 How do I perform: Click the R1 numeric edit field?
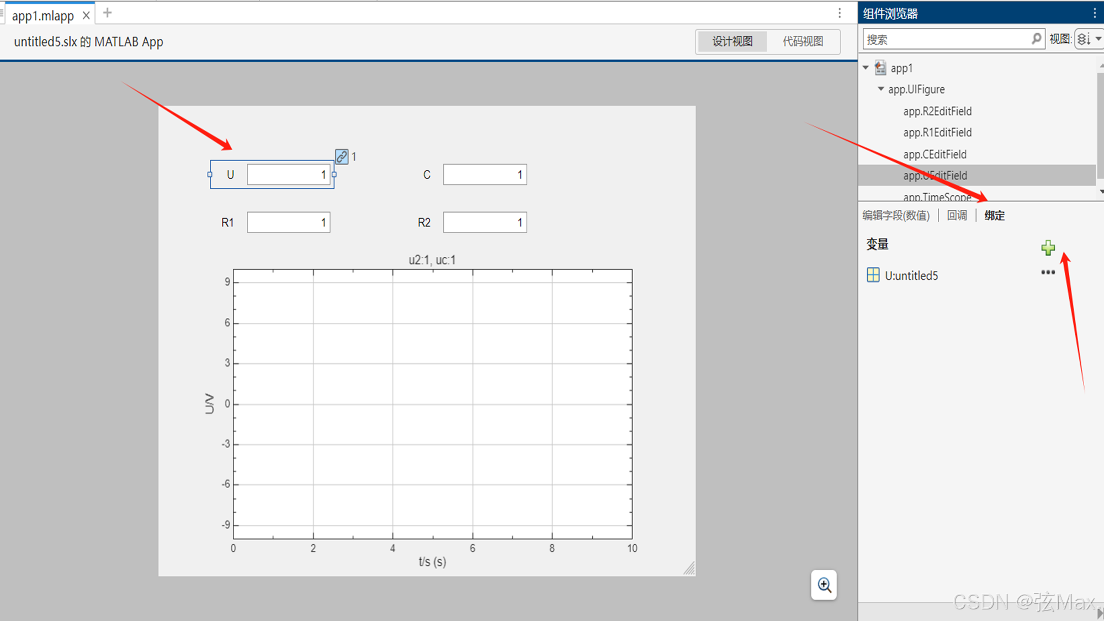(x=288, y=222)
